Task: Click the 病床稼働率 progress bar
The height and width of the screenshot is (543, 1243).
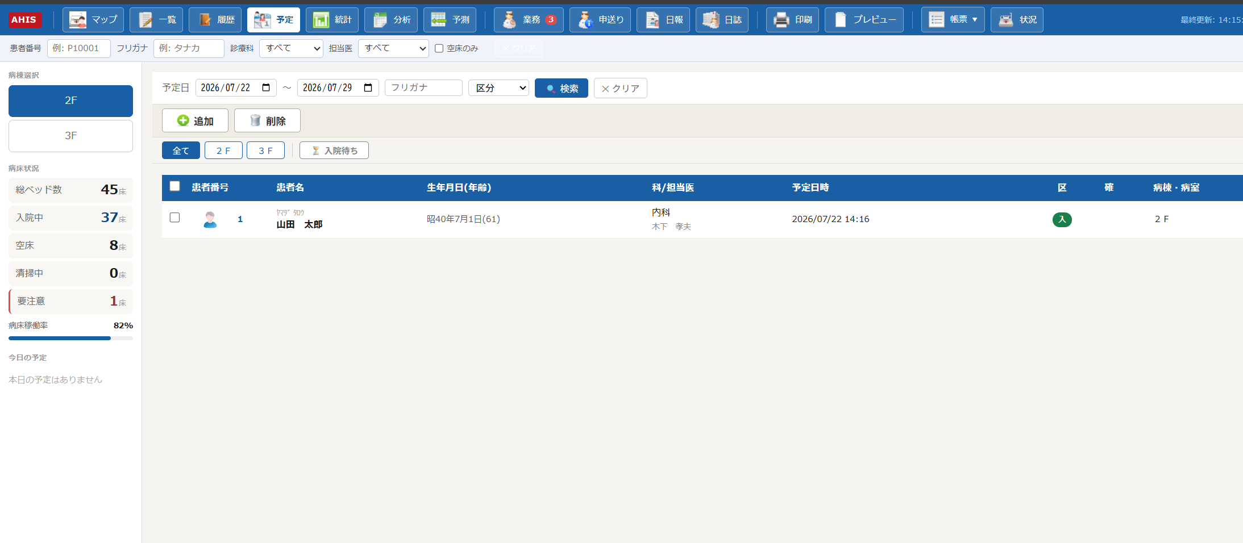Action: [x=70, y=339]
